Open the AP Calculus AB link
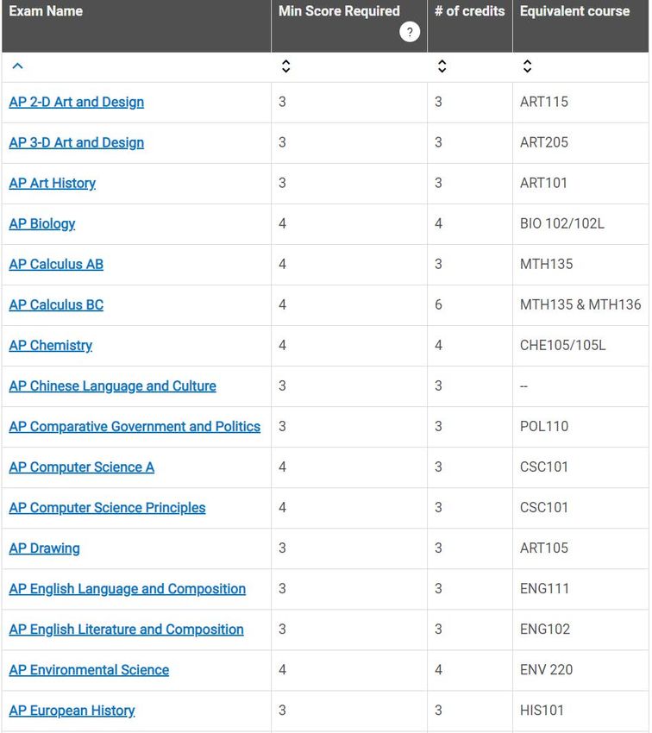The height and width of the screenshot is (733, 652). click(56, 264)
